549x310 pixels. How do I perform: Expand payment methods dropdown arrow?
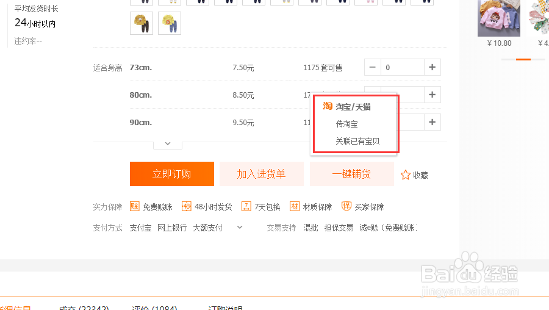pos(240,228)
